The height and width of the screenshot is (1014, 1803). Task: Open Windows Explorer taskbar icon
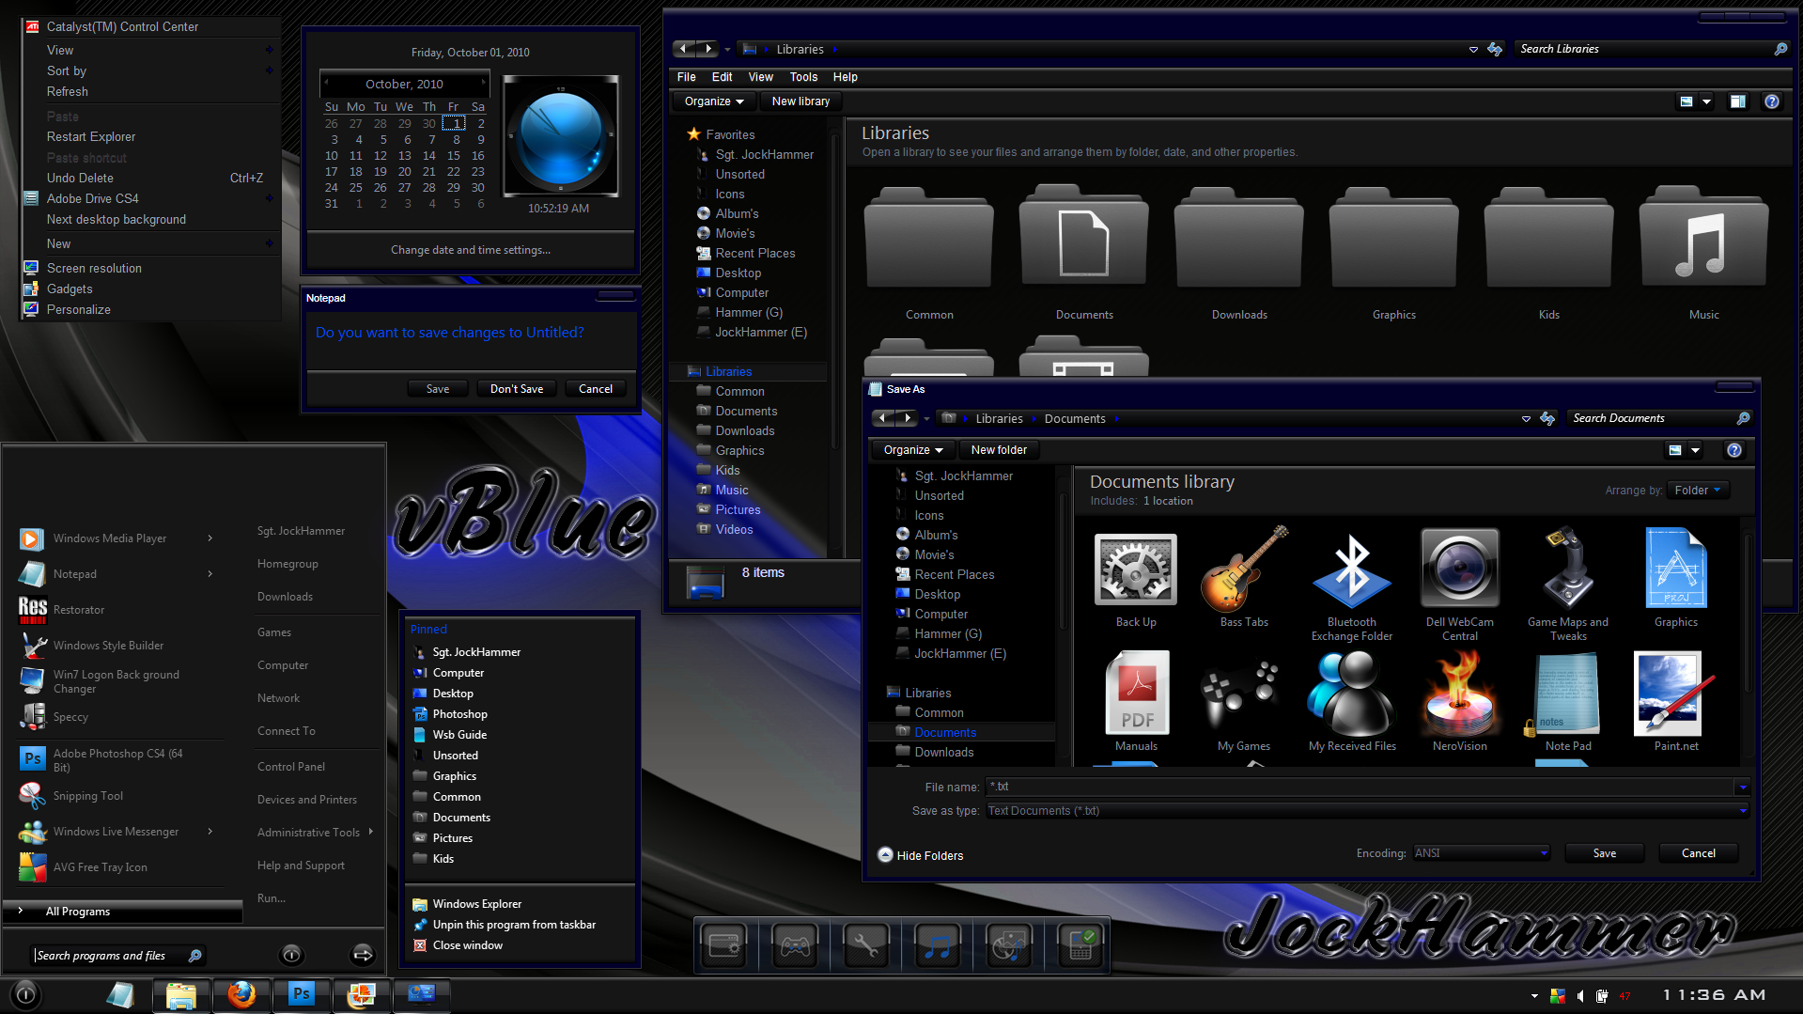point(180,994)
